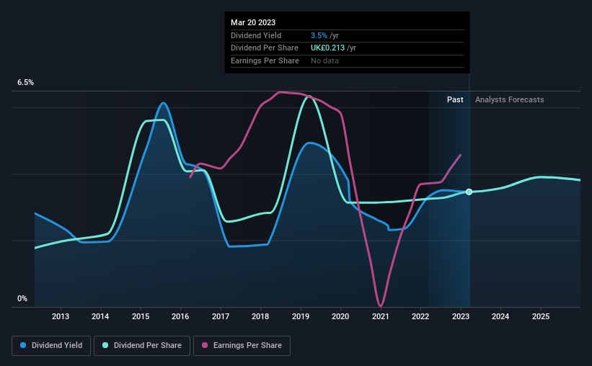Select the 2022 x-axis label
The width and height of the screenshot is (592, 366).
[x=420, y=316]
